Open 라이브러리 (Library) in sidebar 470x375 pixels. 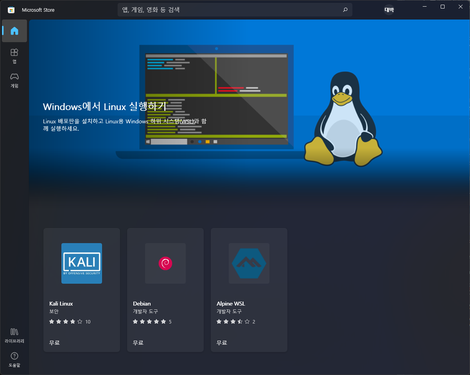click(14, 335)
